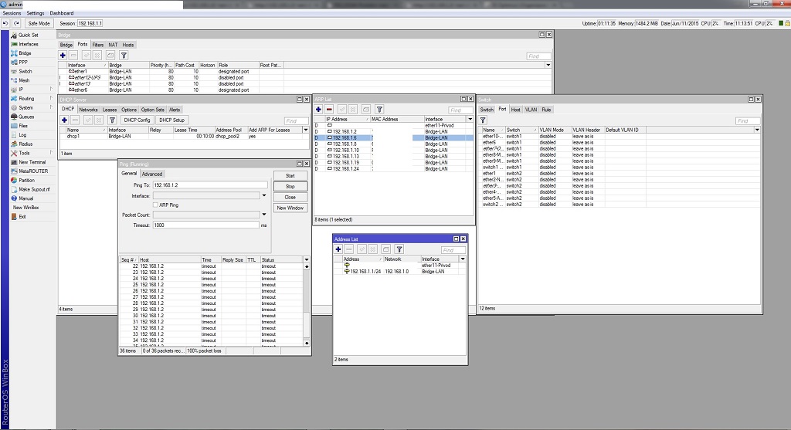Screen dimensions: 791x430
Task: Open the Sessions menu
Action: (12, 13)
